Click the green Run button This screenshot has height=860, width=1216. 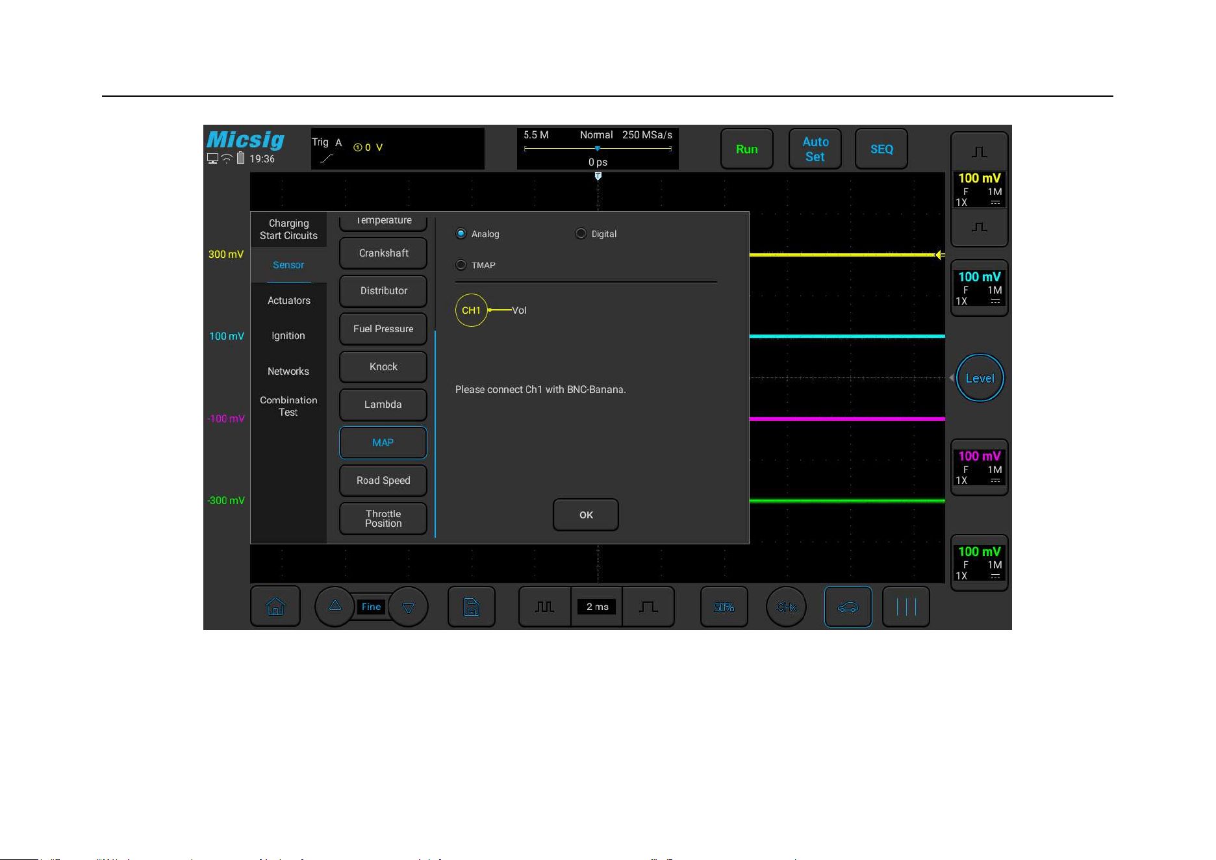point(747,149)
